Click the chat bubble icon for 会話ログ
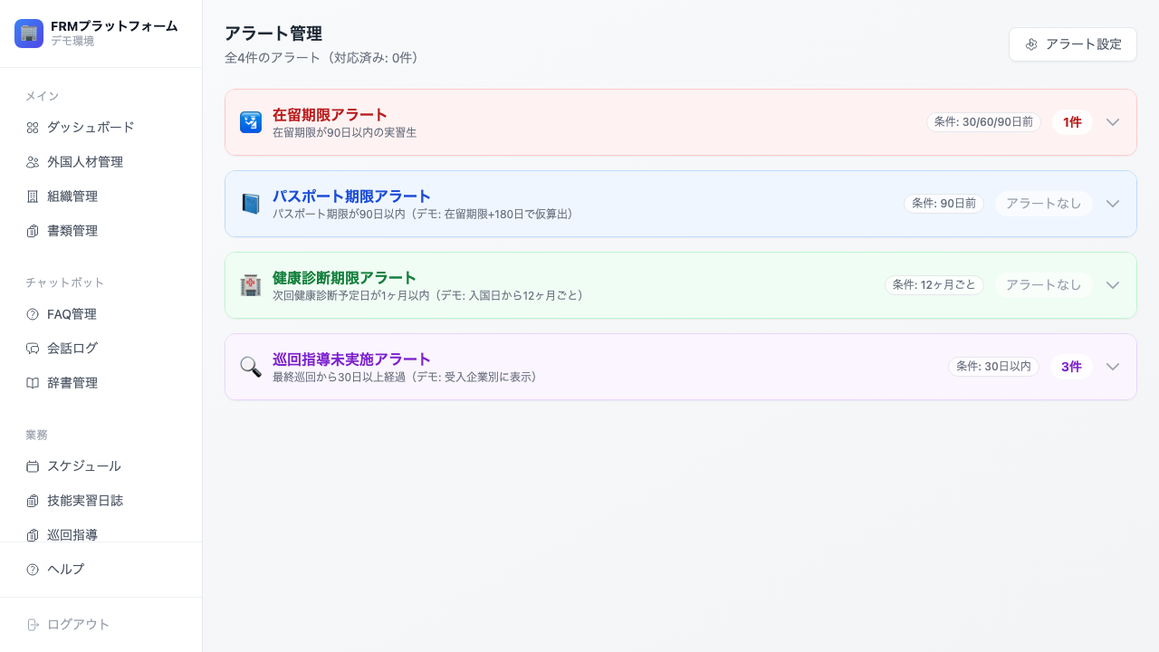This screenshot has width=1159, height=652. [x=33, y=349]
